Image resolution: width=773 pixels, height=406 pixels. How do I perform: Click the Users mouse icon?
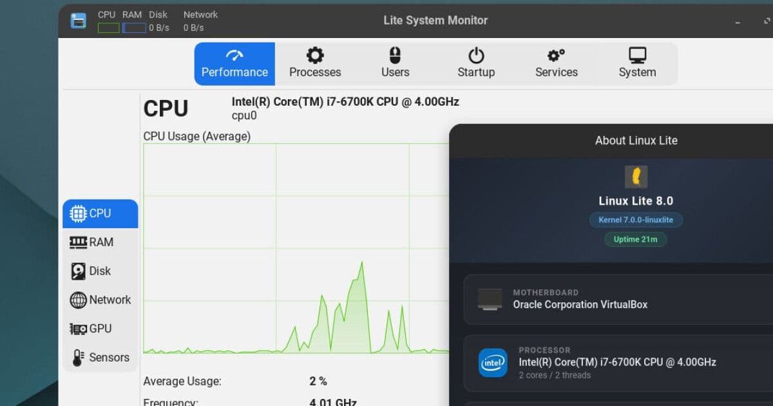point(396,55)
